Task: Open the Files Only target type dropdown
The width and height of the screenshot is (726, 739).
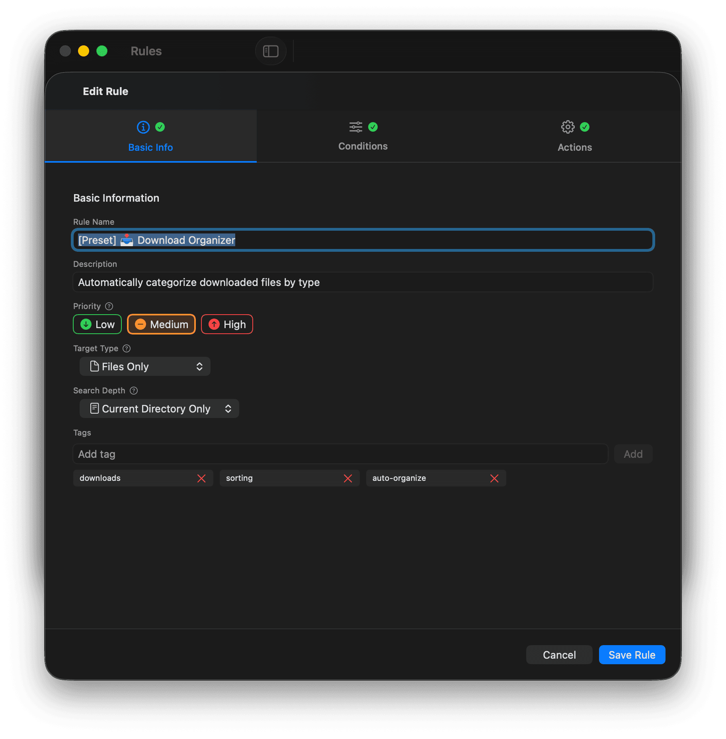Action: point(144,366)
